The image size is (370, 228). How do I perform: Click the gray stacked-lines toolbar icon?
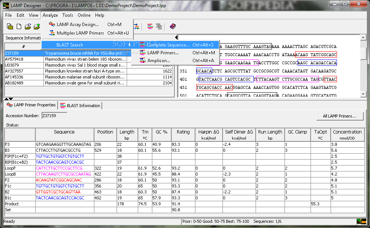pos(159,26)
